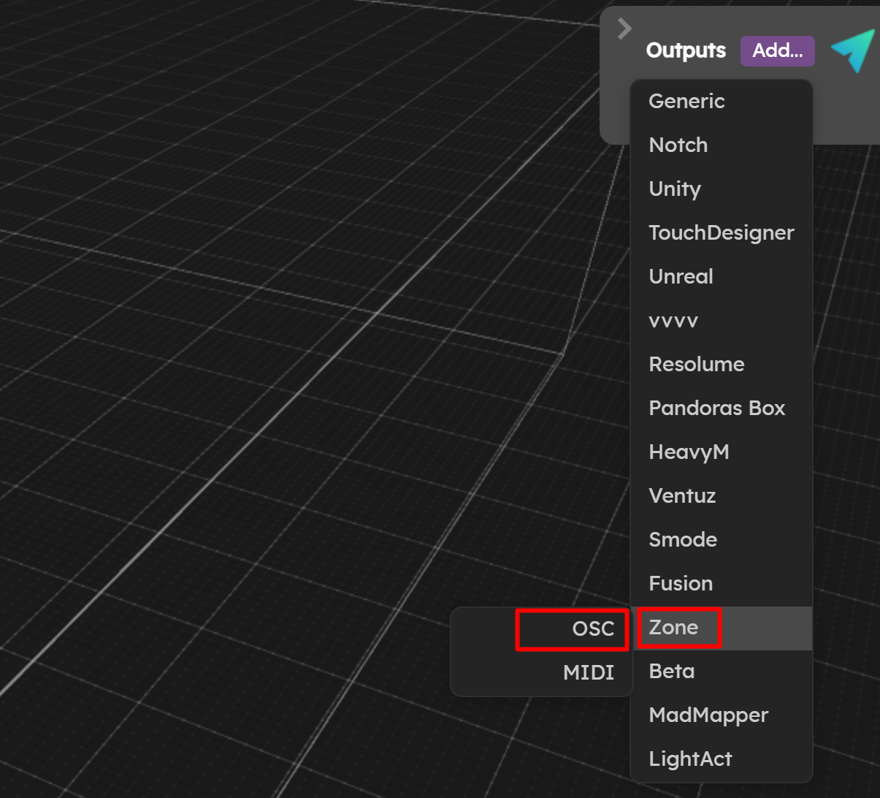
Task: Open the Add... outputs dropdown
Action: (777, 50)
